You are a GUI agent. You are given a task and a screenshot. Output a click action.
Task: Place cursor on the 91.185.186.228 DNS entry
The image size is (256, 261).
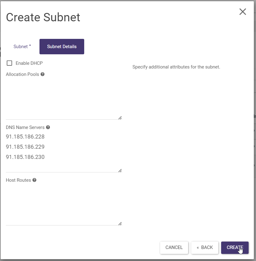click(x=25, y=137)
